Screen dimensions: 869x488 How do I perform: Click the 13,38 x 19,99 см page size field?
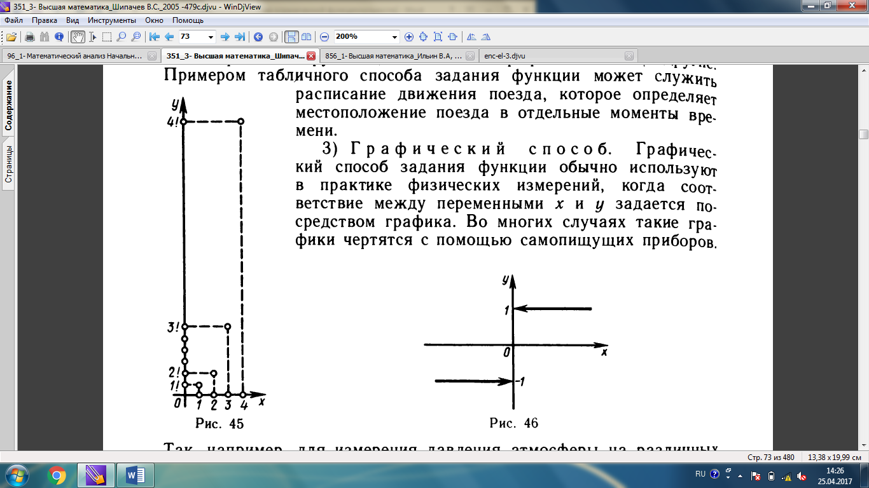pos(834,457)
